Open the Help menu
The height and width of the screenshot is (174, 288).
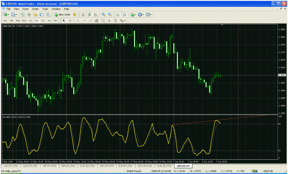66,9
